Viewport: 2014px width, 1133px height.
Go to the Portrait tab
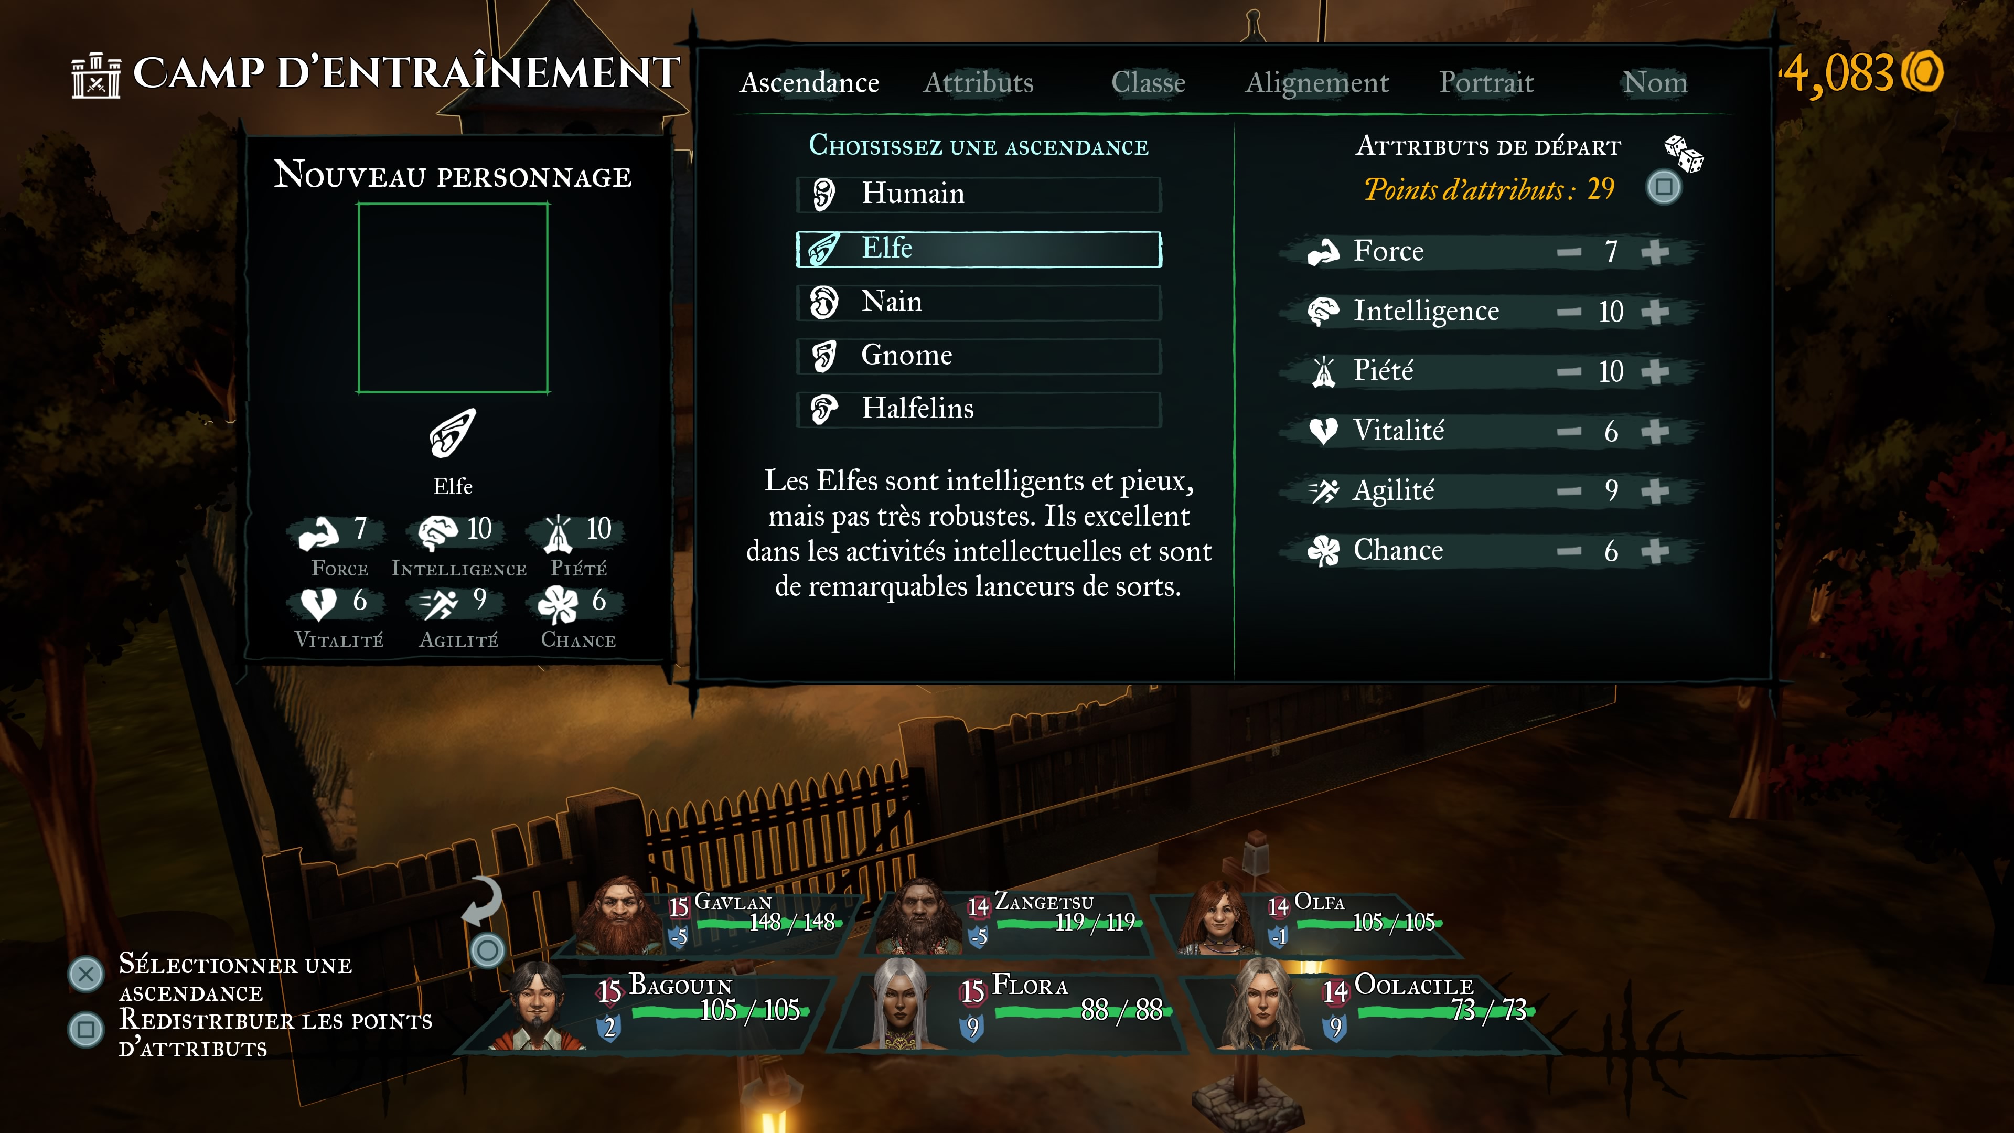1486,82
